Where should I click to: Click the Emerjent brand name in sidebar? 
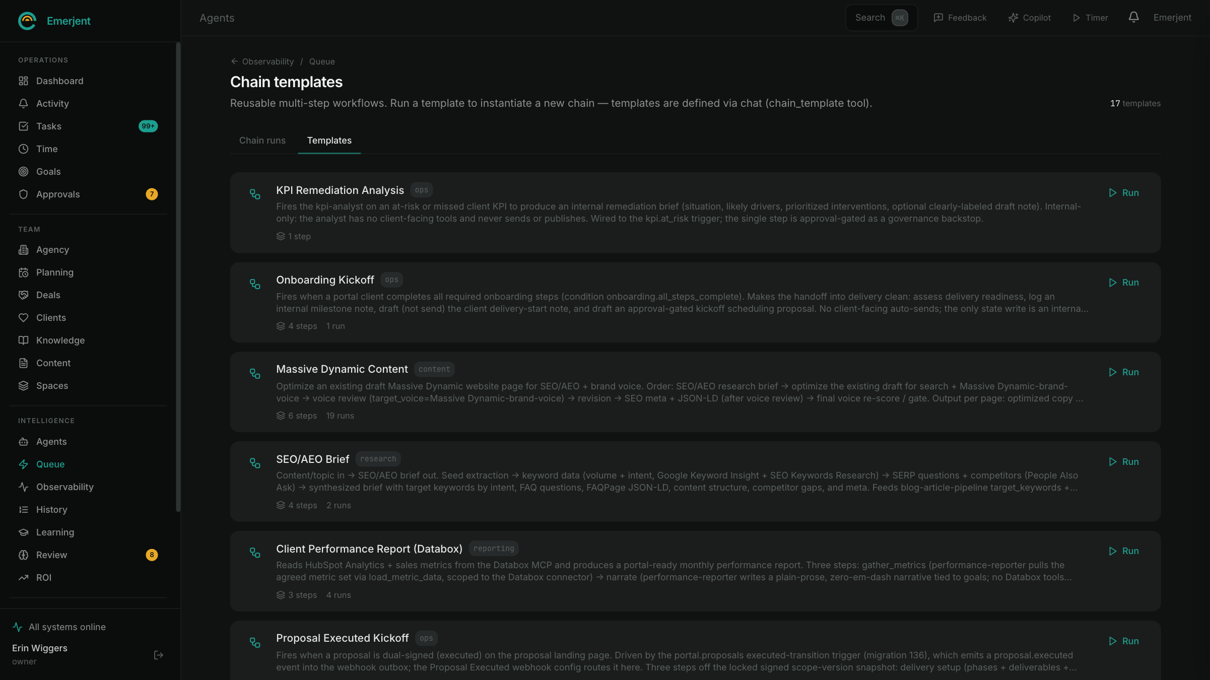69,21
